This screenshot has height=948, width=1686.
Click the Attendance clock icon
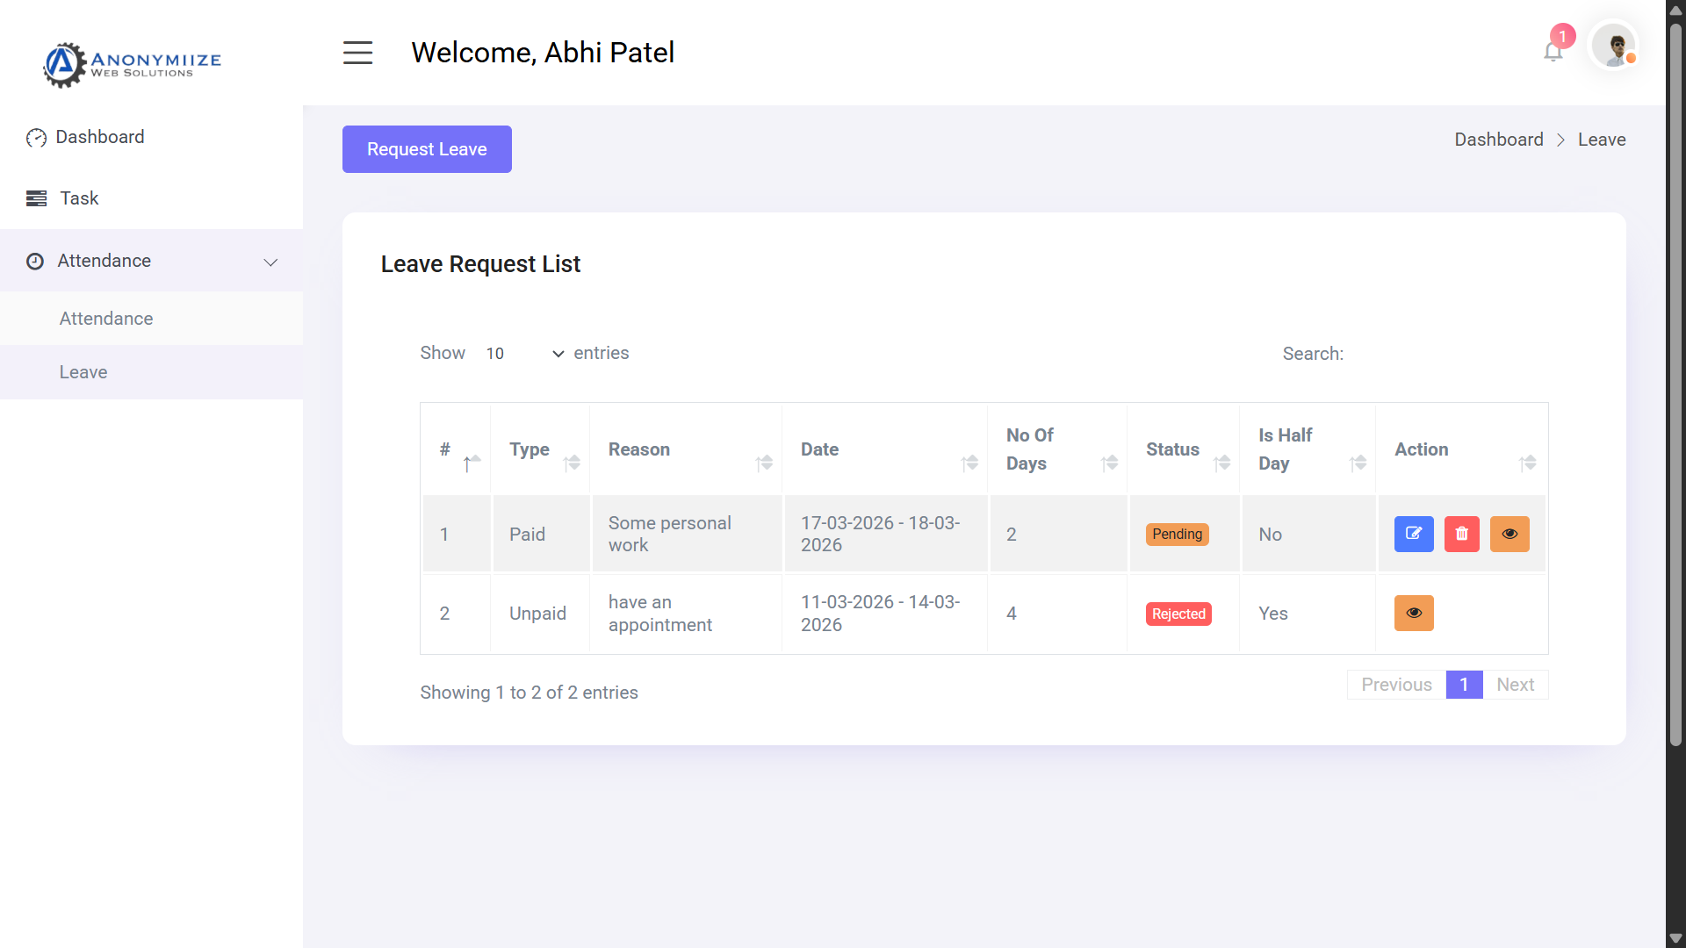click(x=35, y=261)
